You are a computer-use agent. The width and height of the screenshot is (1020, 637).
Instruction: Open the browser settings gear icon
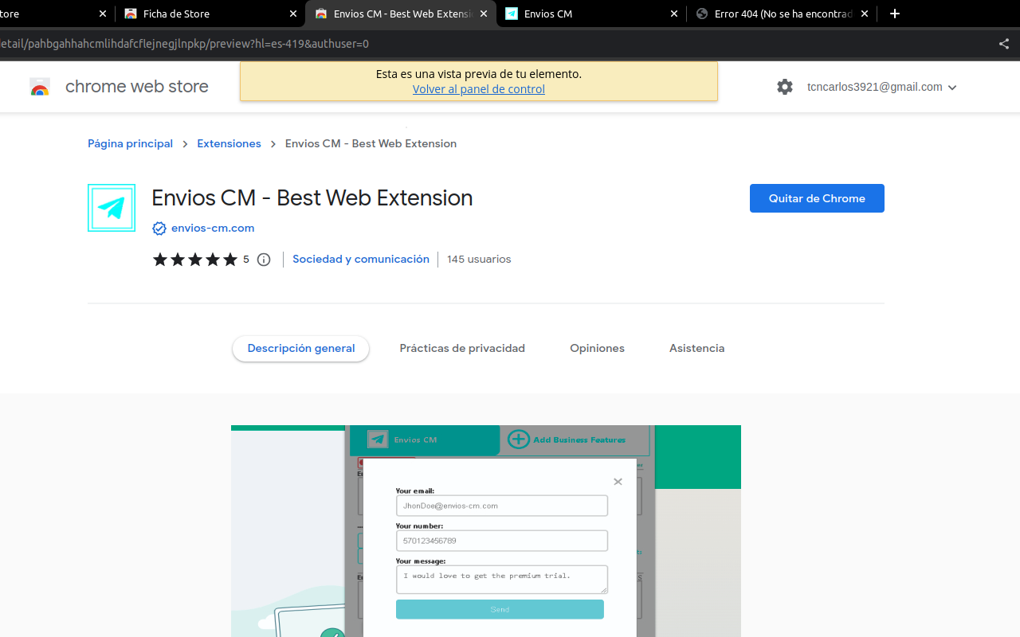tap(785, 87)
